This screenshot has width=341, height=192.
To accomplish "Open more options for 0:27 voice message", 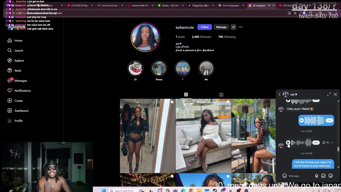I will 332,143.
